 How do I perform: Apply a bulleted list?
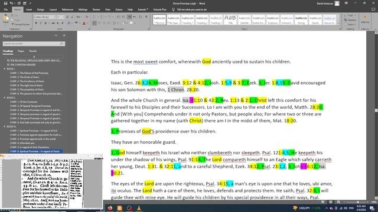point(94,17)
